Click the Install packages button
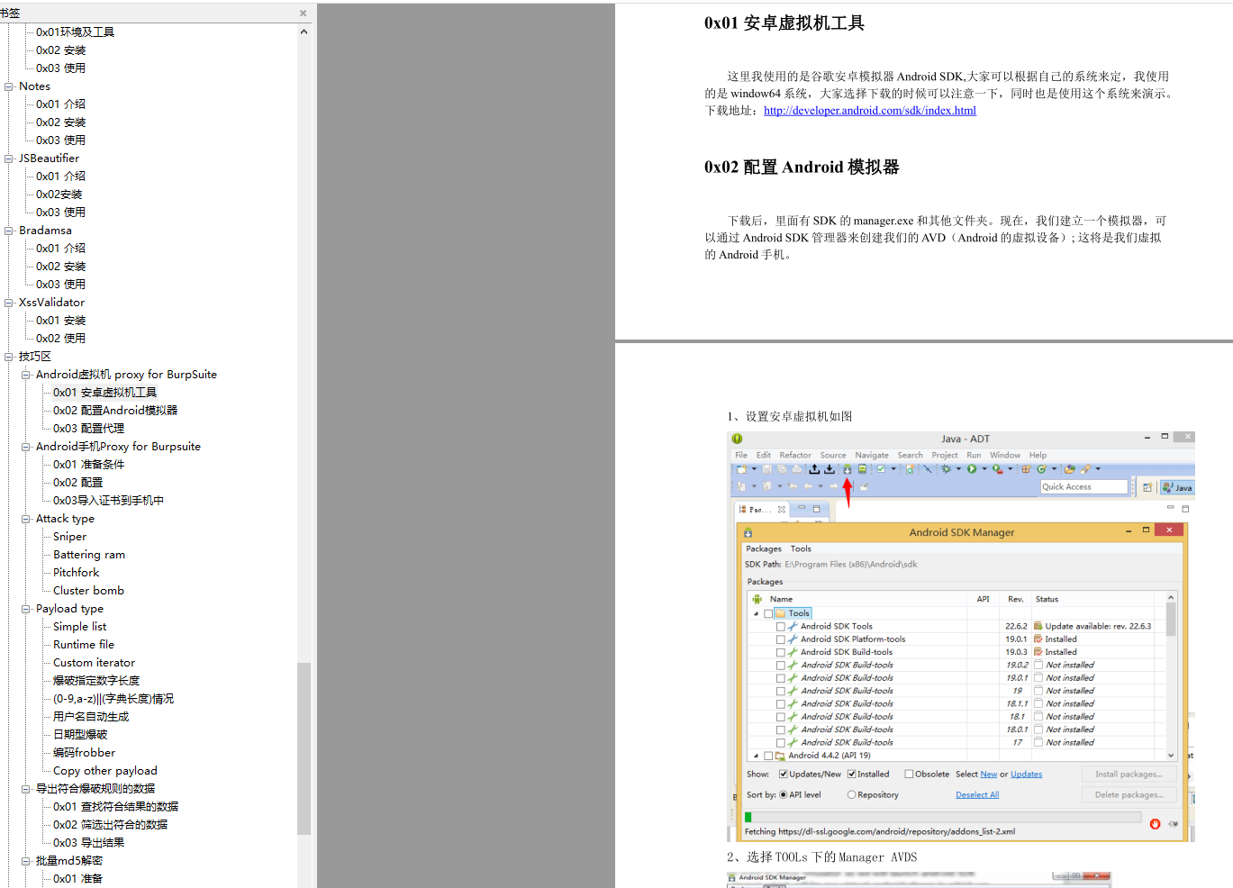The image size is (1233, 888). tap(1129, 774)
